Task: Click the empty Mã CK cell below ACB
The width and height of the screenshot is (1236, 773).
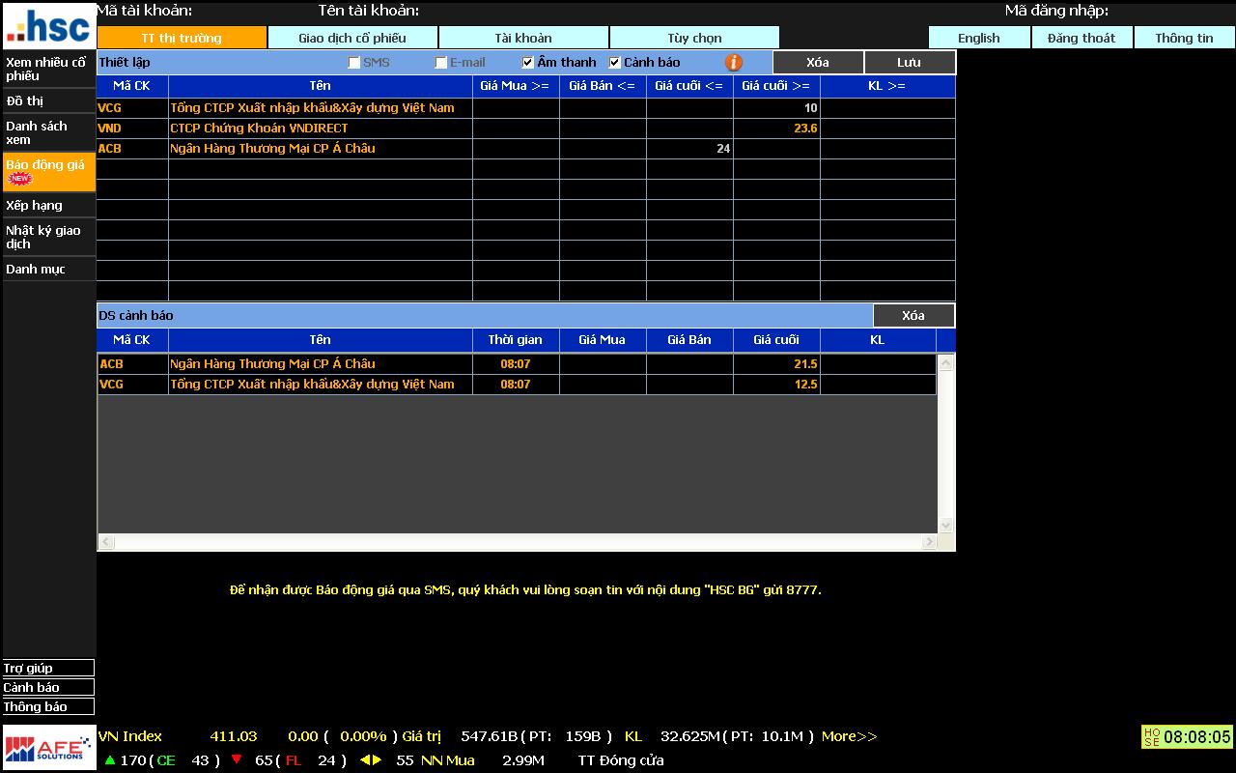Action: click(x=132, y=169)
